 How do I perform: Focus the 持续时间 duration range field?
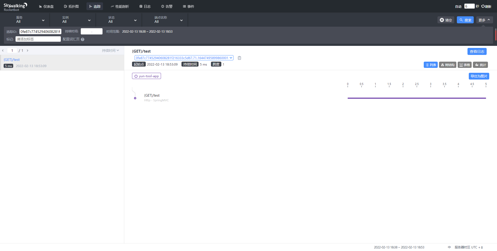click(92, 31)
